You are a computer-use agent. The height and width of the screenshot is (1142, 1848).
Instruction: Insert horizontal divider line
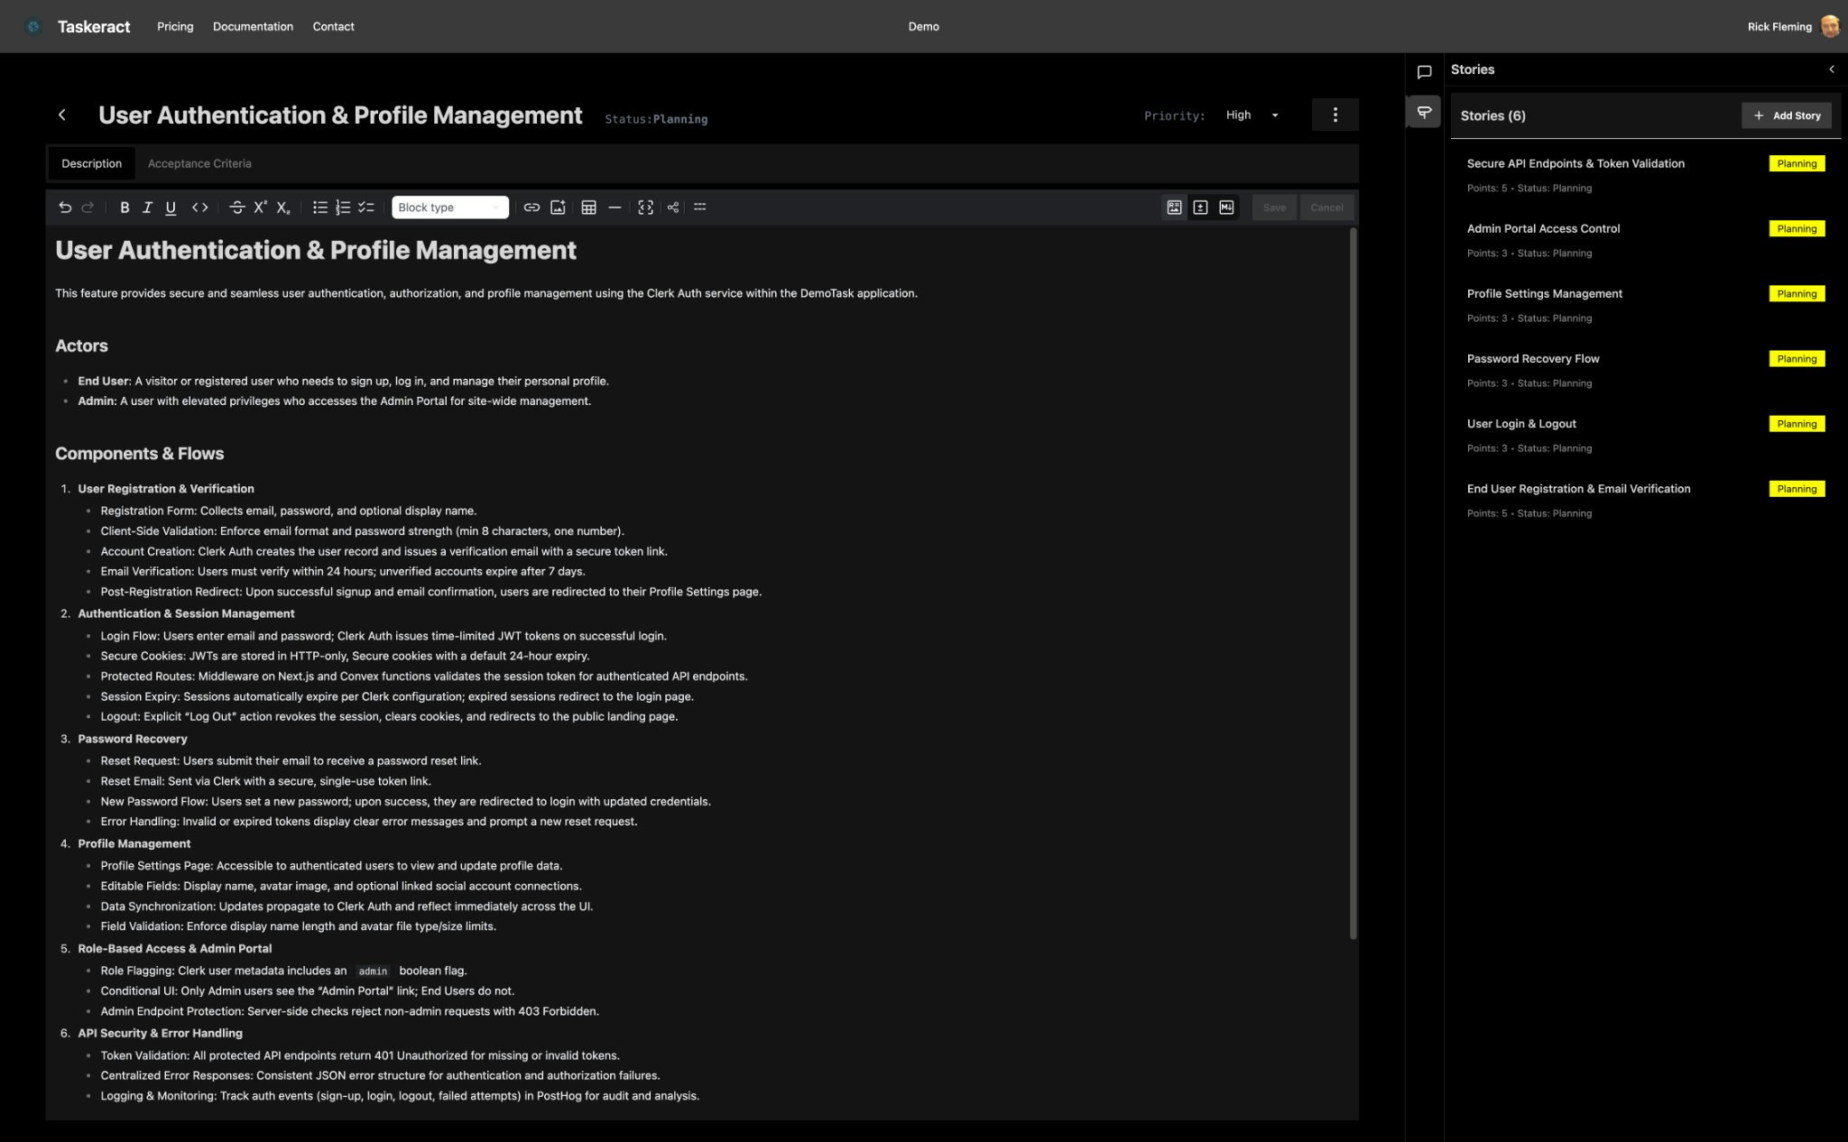(614, 207)
